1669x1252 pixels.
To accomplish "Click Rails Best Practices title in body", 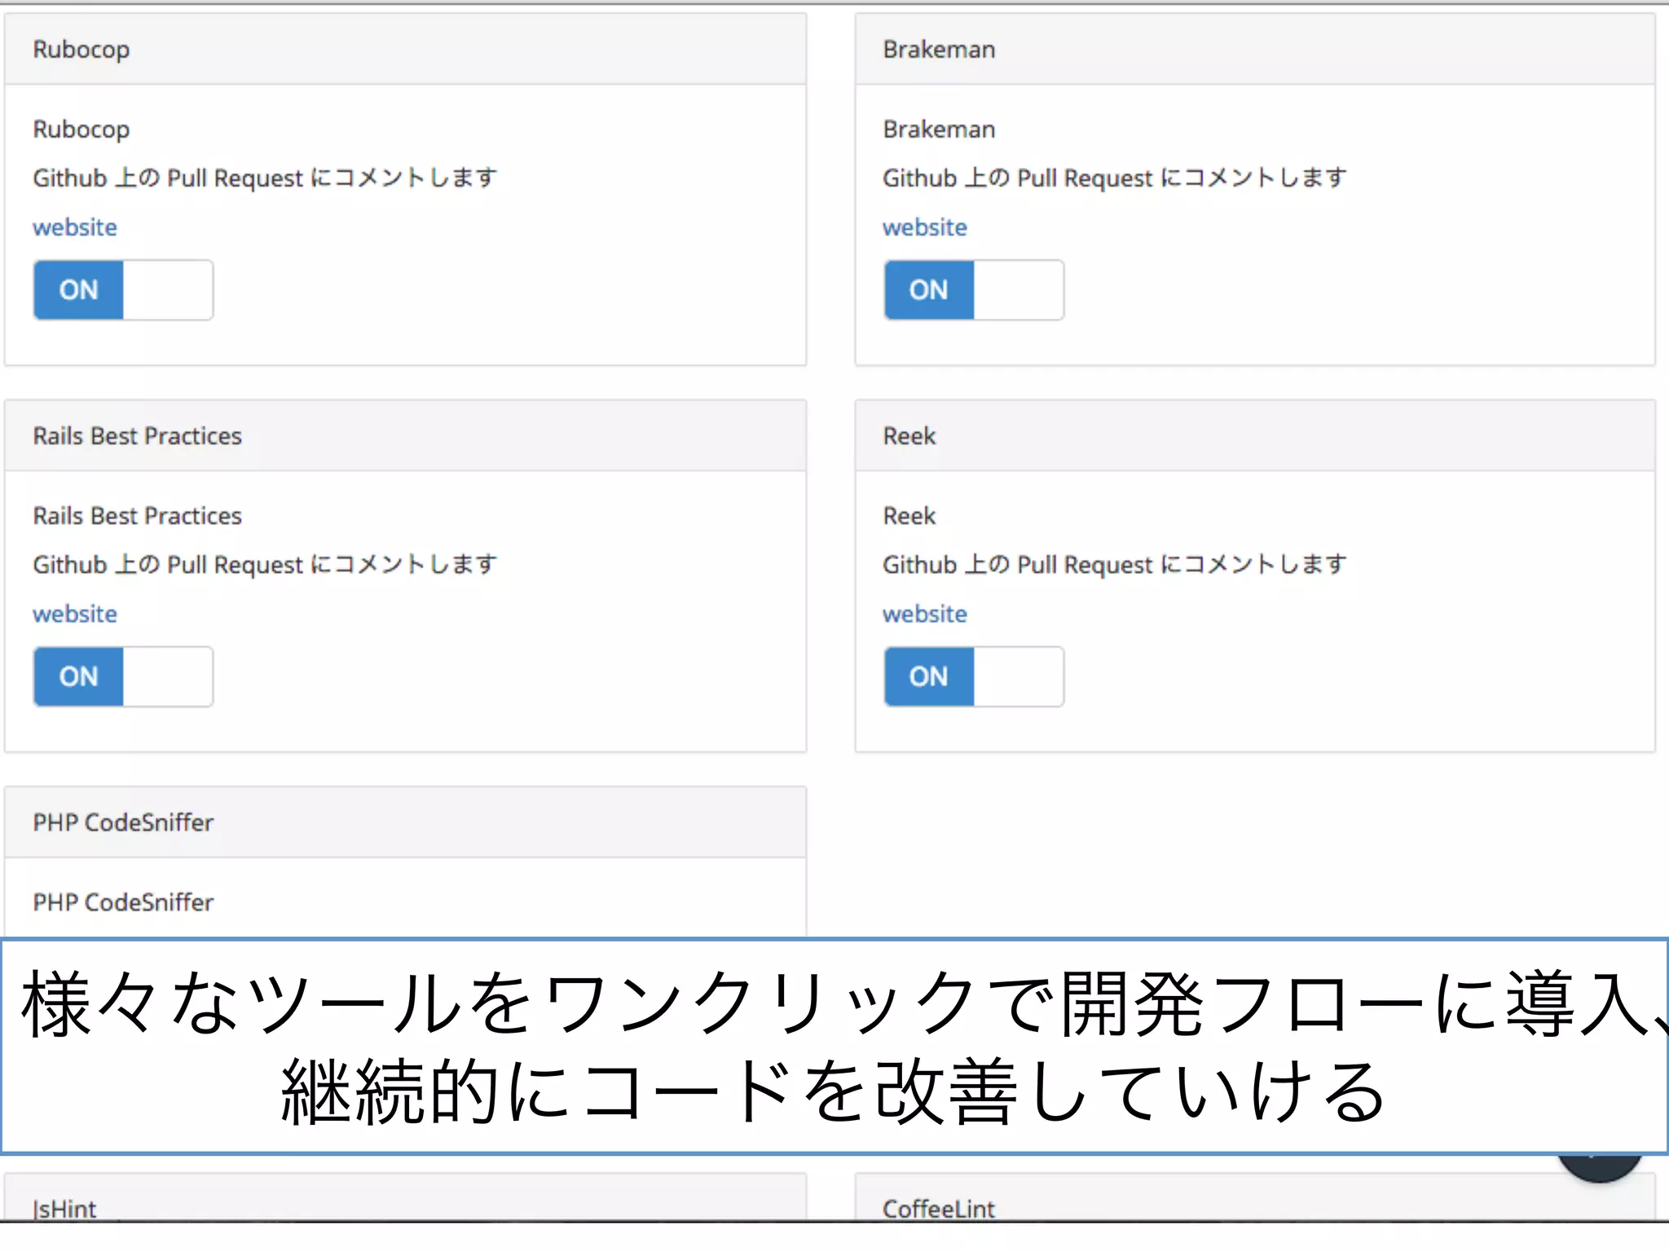I will pyautogui.click(x=138, y=516).
